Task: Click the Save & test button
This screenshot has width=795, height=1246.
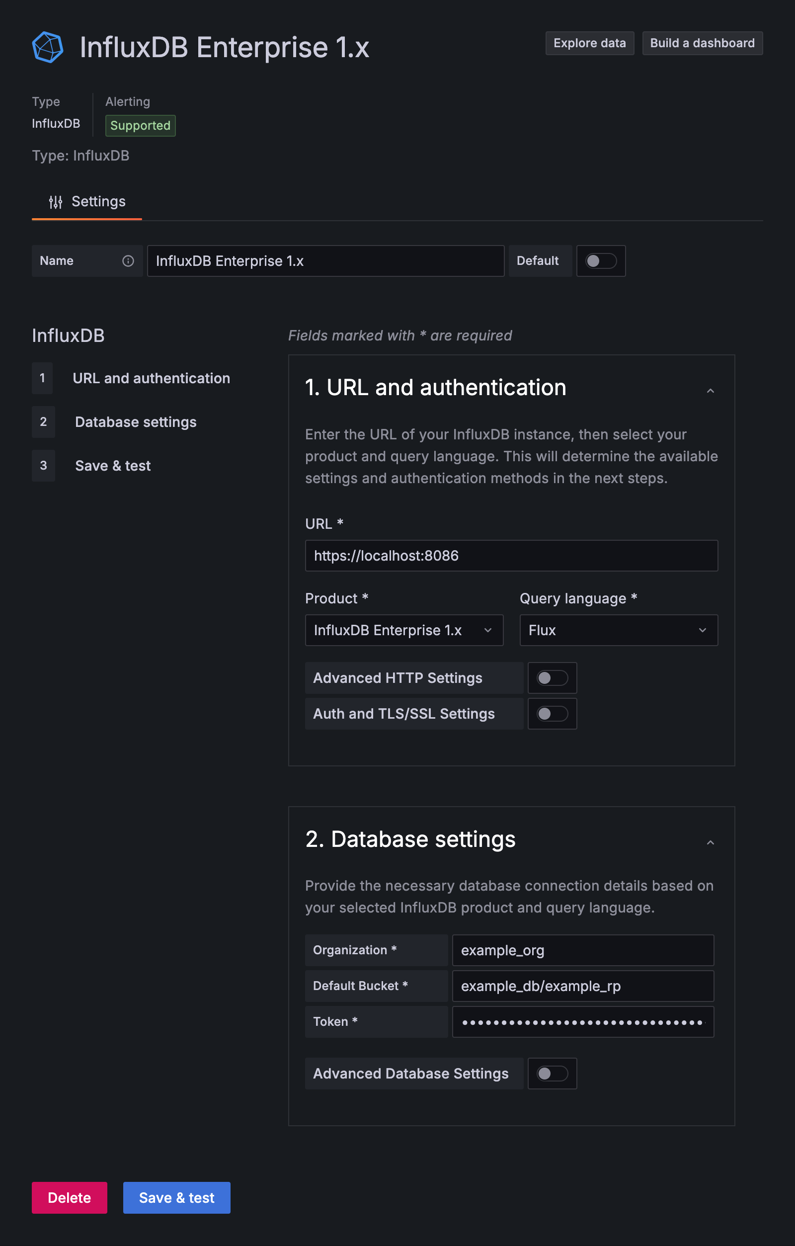Action: (176, 1197)
